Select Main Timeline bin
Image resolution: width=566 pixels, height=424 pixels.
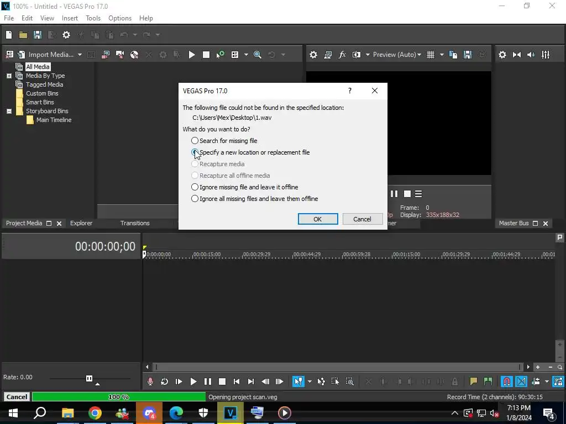(54, 120)
